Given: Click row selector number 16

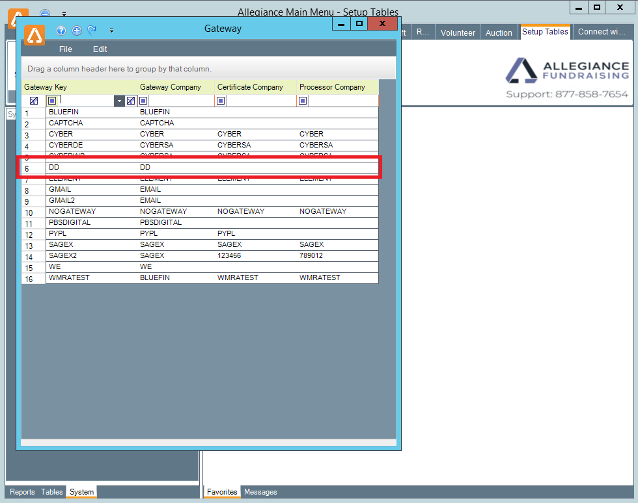Looking at the screenshot, I should (33, 279).
